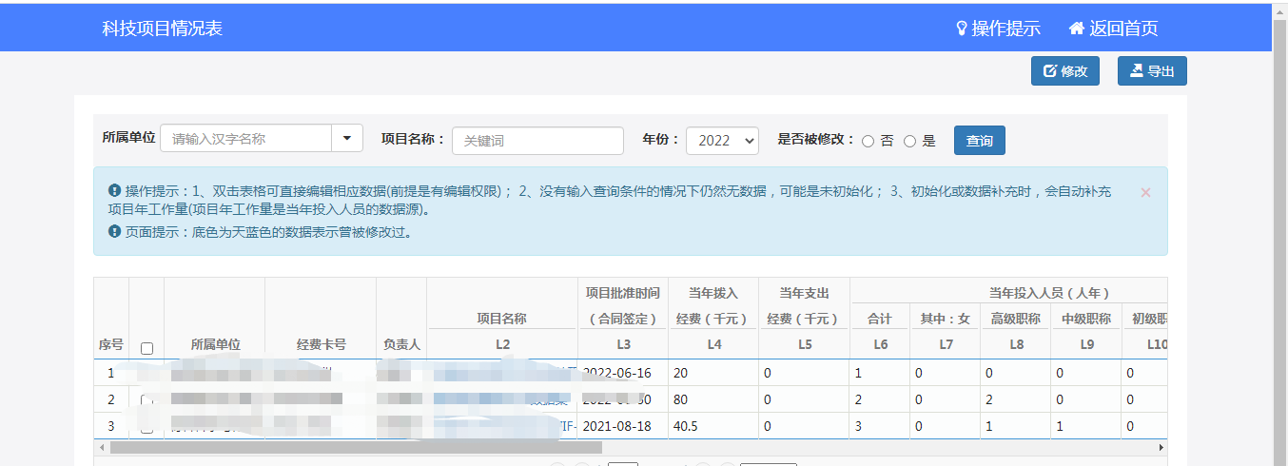Click the 导出 export button
The height and width of the screenshot is (466, 1288).
(1151, 71)
